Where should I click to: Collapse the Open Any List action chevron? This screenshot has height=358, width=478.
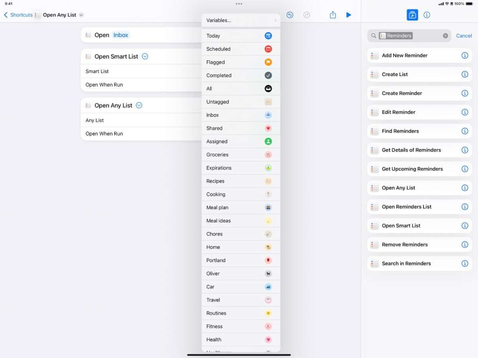139,105
